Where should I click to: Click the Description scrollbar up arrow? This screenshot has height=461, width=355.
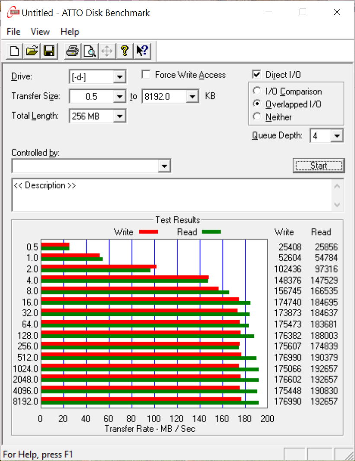pos(337,186)
